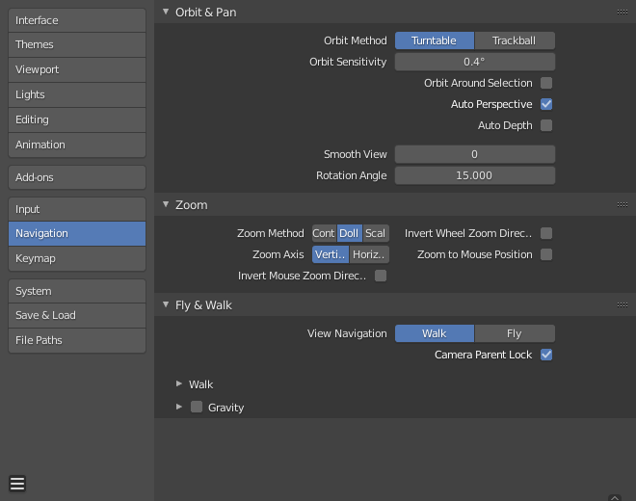Enable the Gravity checkbox
This screenshot has width=636, height=501.
(197, 407)
